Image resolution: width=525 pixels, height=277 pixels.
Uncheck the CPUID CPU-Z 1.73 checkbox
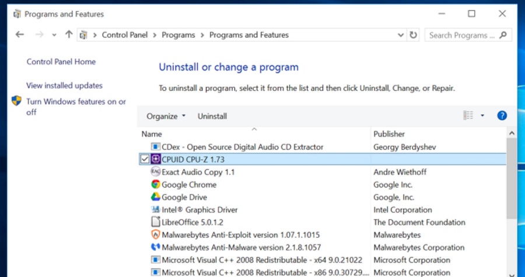145,159
